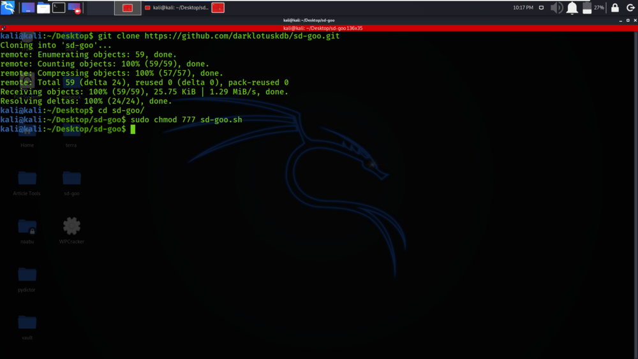Click the "sudo chmod 777 sd-goo.sh" command
638x359 pixels.
click(186, 120)
